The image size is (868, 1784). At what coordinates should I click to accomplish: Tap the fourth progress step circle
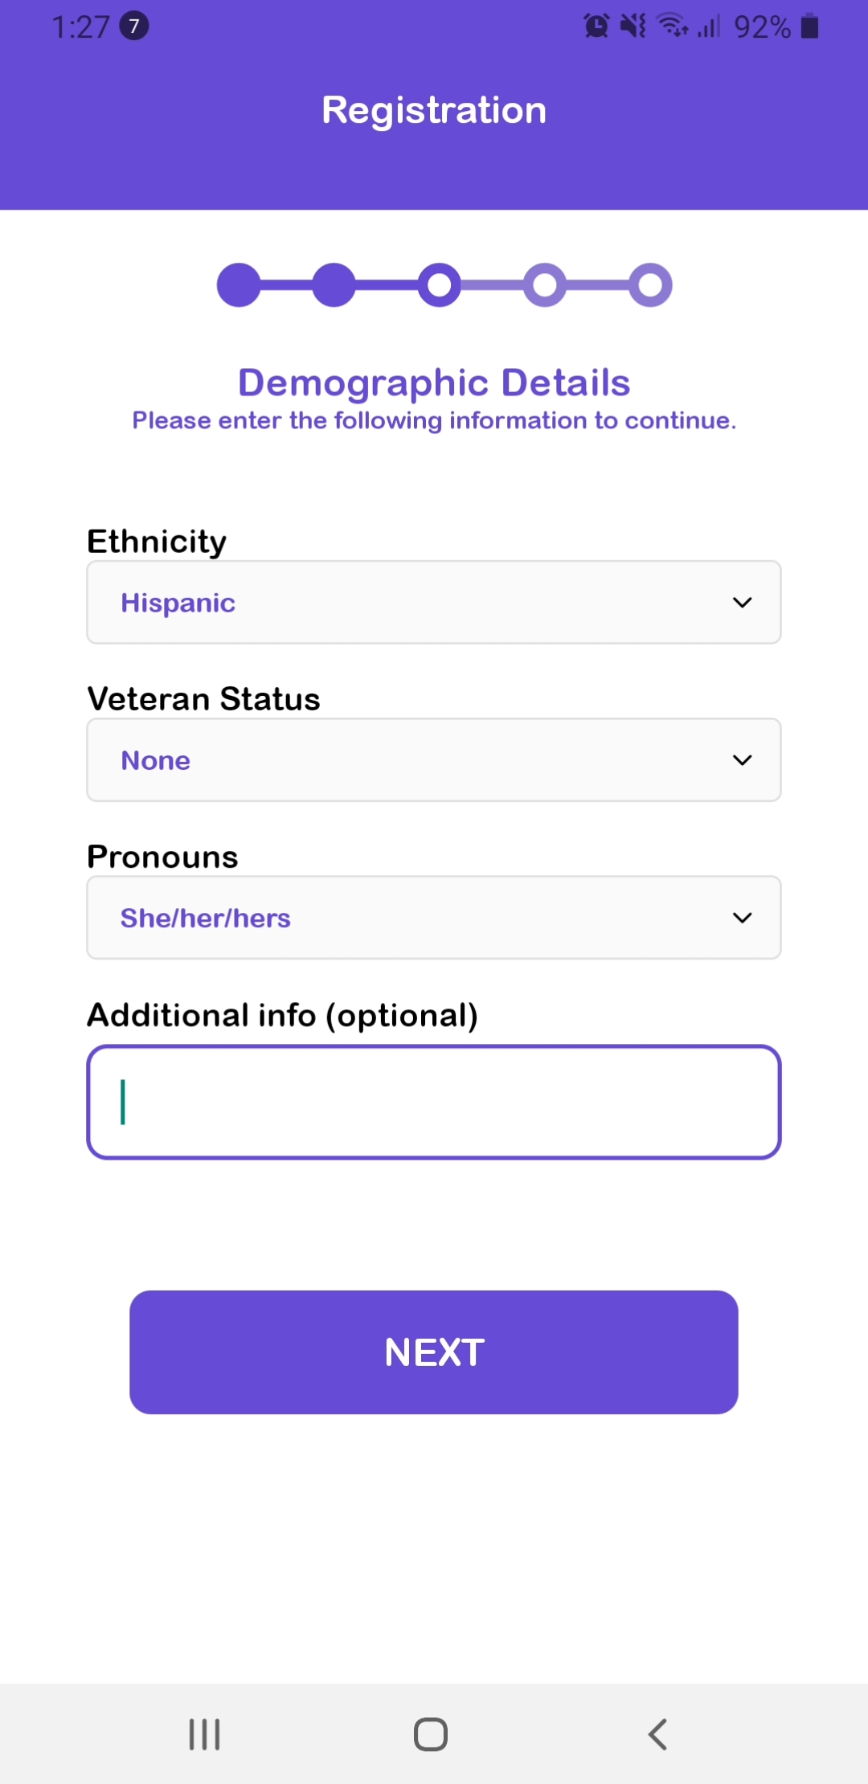pyautogui.click(x=545, y=284)
